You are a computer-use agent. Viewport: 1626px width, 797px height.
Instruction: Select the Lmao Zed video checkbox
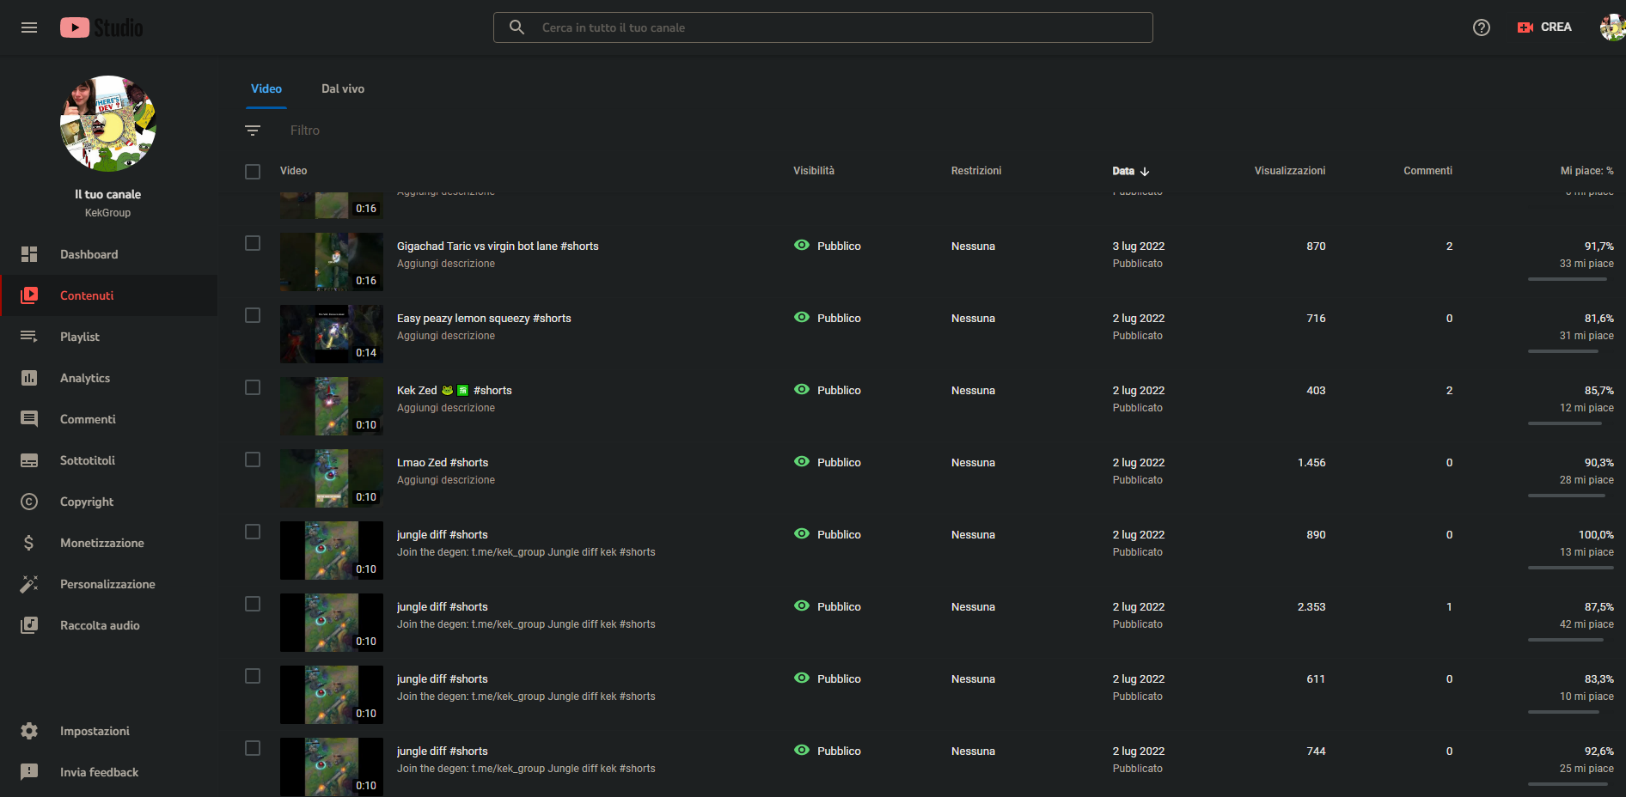click(x=253, y=459)
